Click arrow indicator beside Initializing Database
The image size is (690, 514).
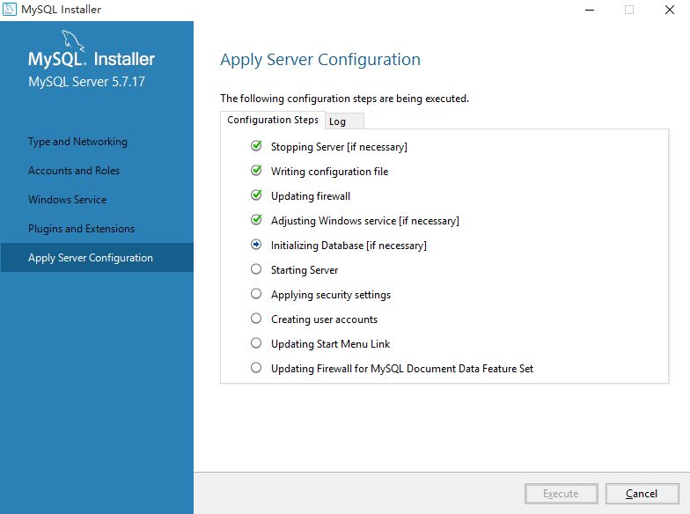[256, 245]
